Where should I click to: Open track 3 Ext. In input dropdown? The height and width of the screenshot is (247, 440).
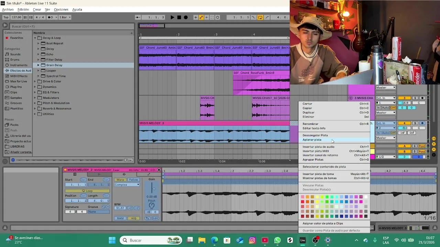tap(385, 98)
